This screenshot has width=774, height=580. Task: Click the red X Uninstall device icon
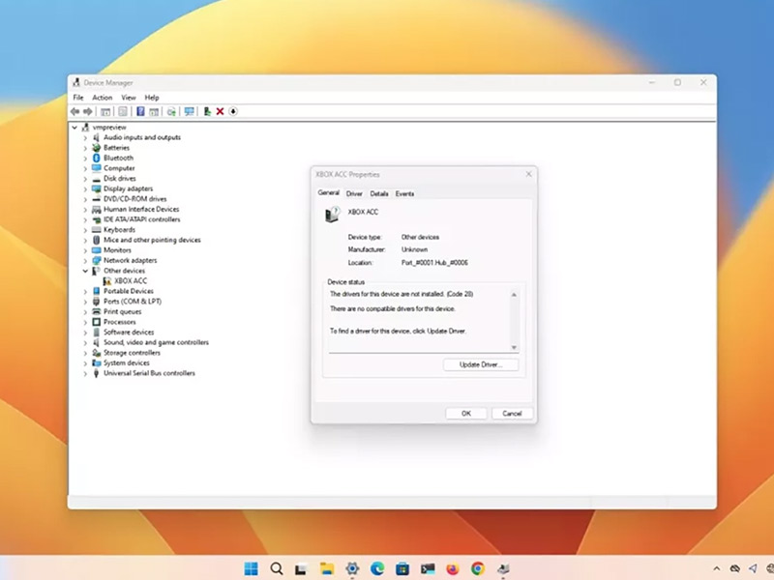click(x=221, y=111)
